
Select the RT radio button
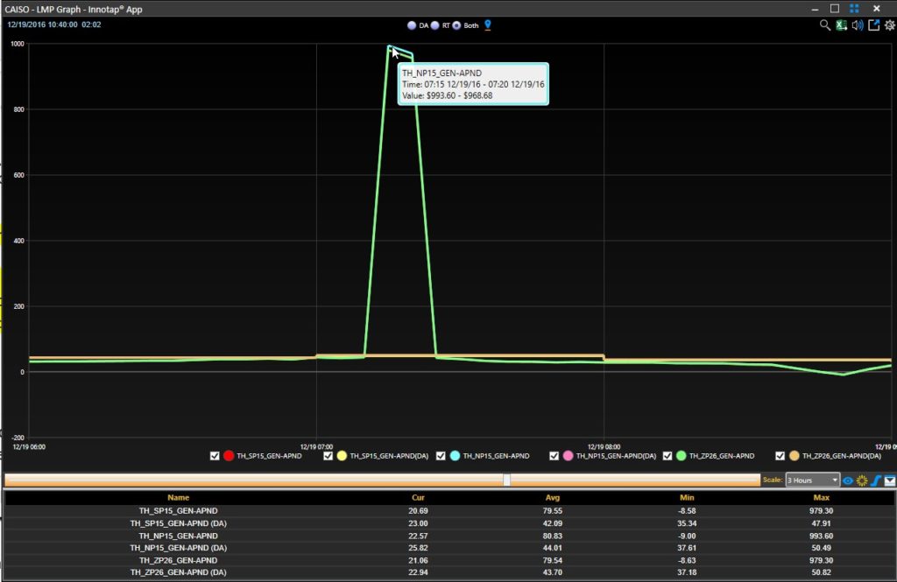pyautogui.click(x=434, y=25)
